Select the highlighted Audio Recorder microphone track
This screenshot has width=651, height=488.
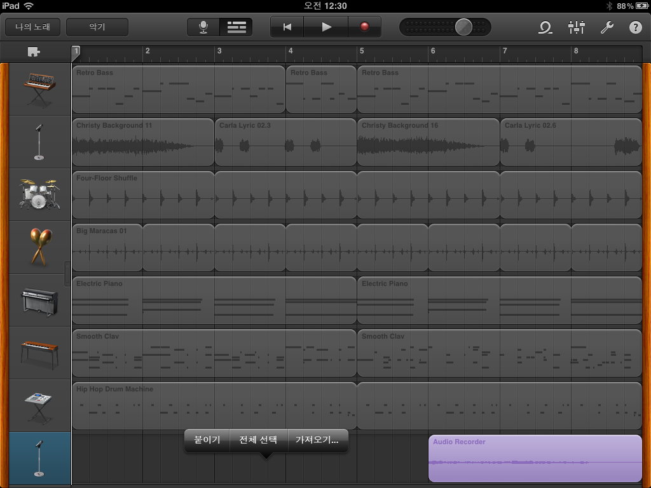[x=39, y=459]
